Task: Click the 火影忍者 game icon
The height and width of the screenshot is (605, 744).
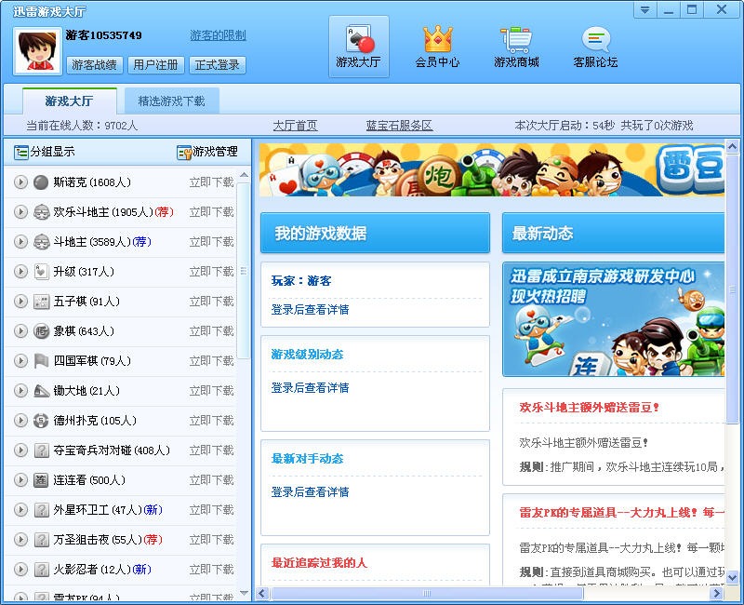Action: click(41, 570)
